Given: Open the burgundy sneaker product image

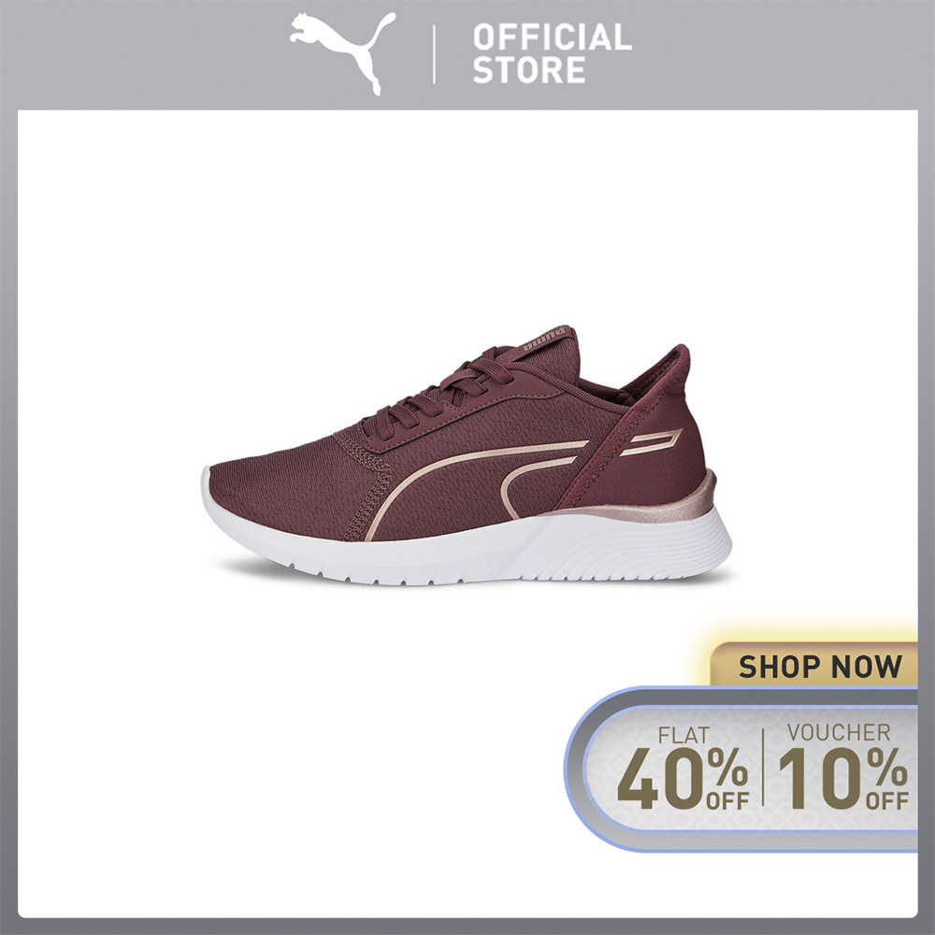Looking at the screenshot, I should (467, 455).
